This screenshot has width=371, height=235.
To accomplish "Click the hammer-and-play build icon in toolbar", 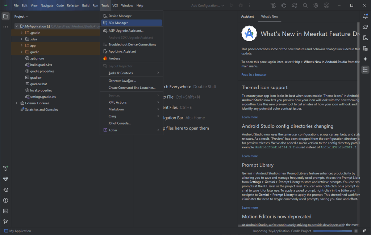I will (x=273, y=5).
